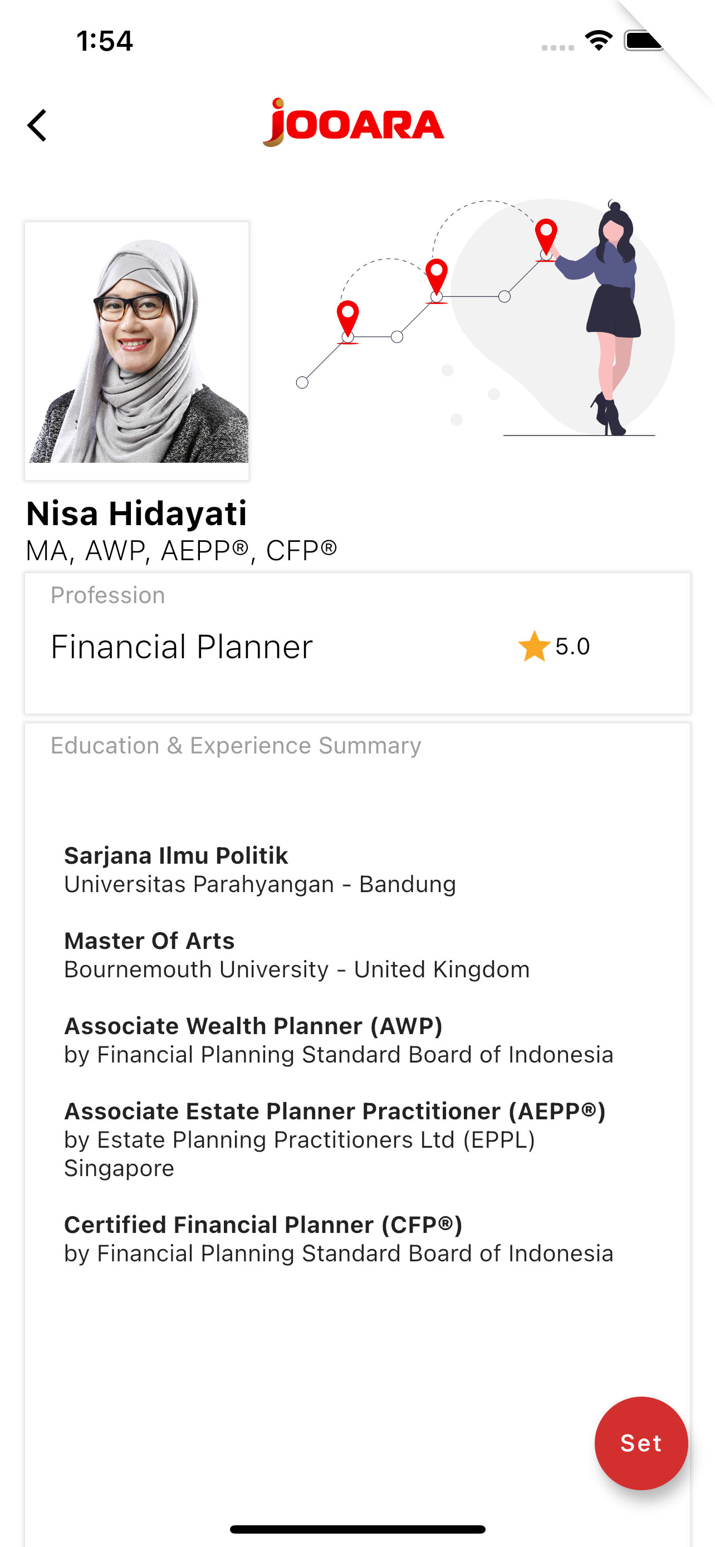Tap the red Set floating button
Viewport: 715px width, 1547px height.
[640, 1442]
